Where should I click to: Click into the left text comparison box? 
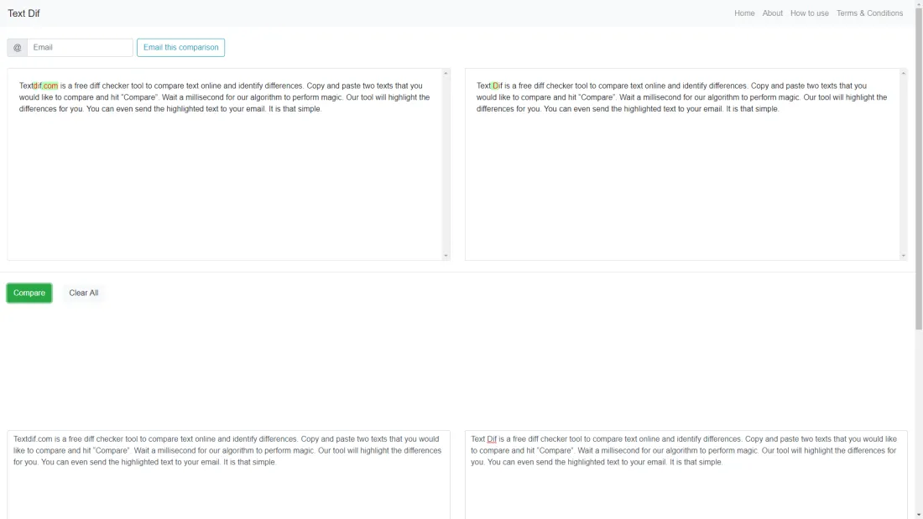(227, 168)
